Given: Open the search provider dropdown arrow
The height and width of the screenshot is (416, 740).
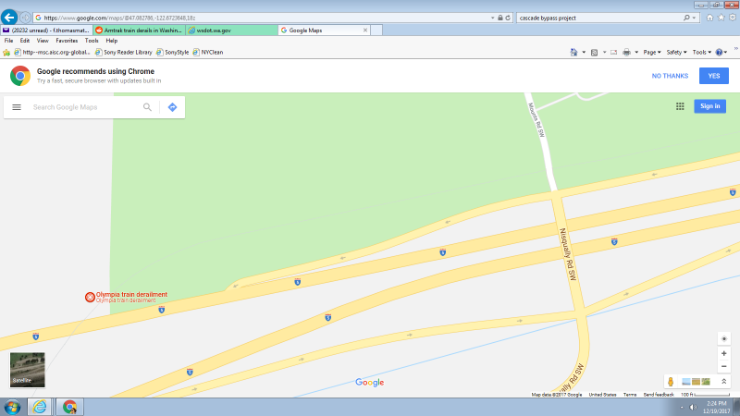Looking at the screenshot, I should tap(694, 18).
